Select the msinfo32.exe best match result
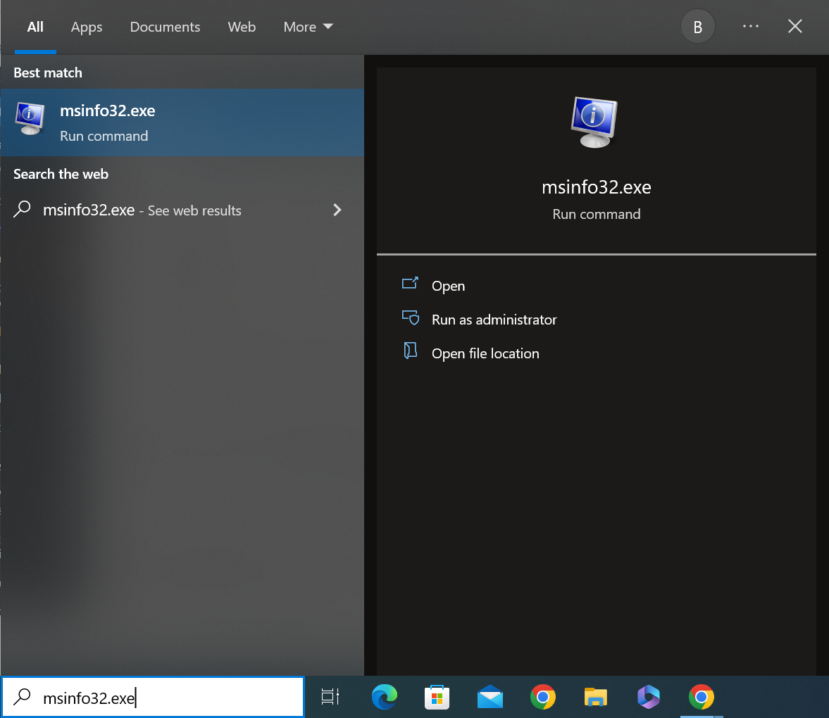This screenshot has height=718, width=829. click(182, 122)
